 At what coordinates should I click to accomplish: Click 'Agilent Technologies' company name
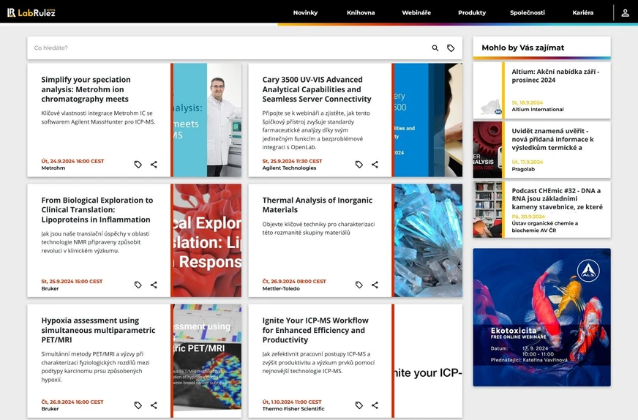tap(289, 168)
